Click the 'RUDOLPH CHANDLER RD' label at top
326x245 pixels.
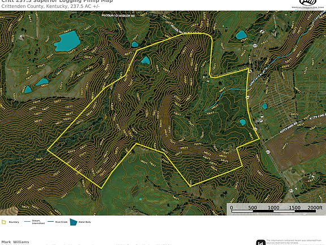point(118,16)
